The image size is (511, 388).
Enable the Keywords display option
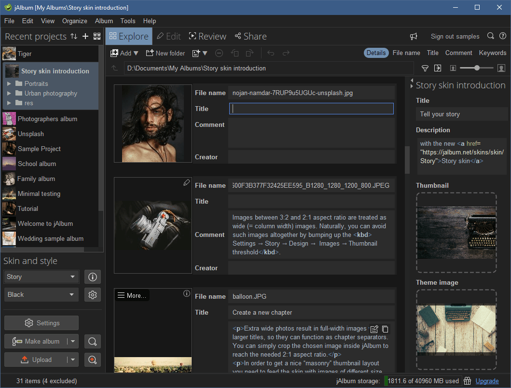click(x=493, y=53)
